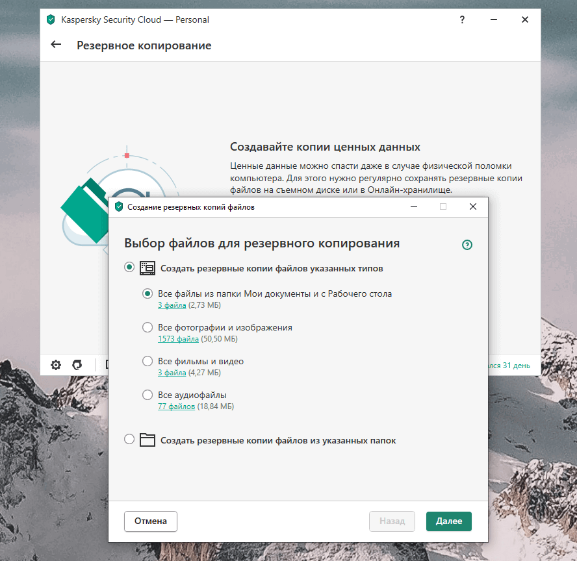Click the '(50,50 МБ)' size text
577x561 pixels.
point(220,339)
